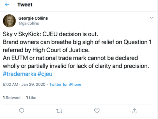
Task: Share the tweet via upload icon
Action: coord(134,111)
